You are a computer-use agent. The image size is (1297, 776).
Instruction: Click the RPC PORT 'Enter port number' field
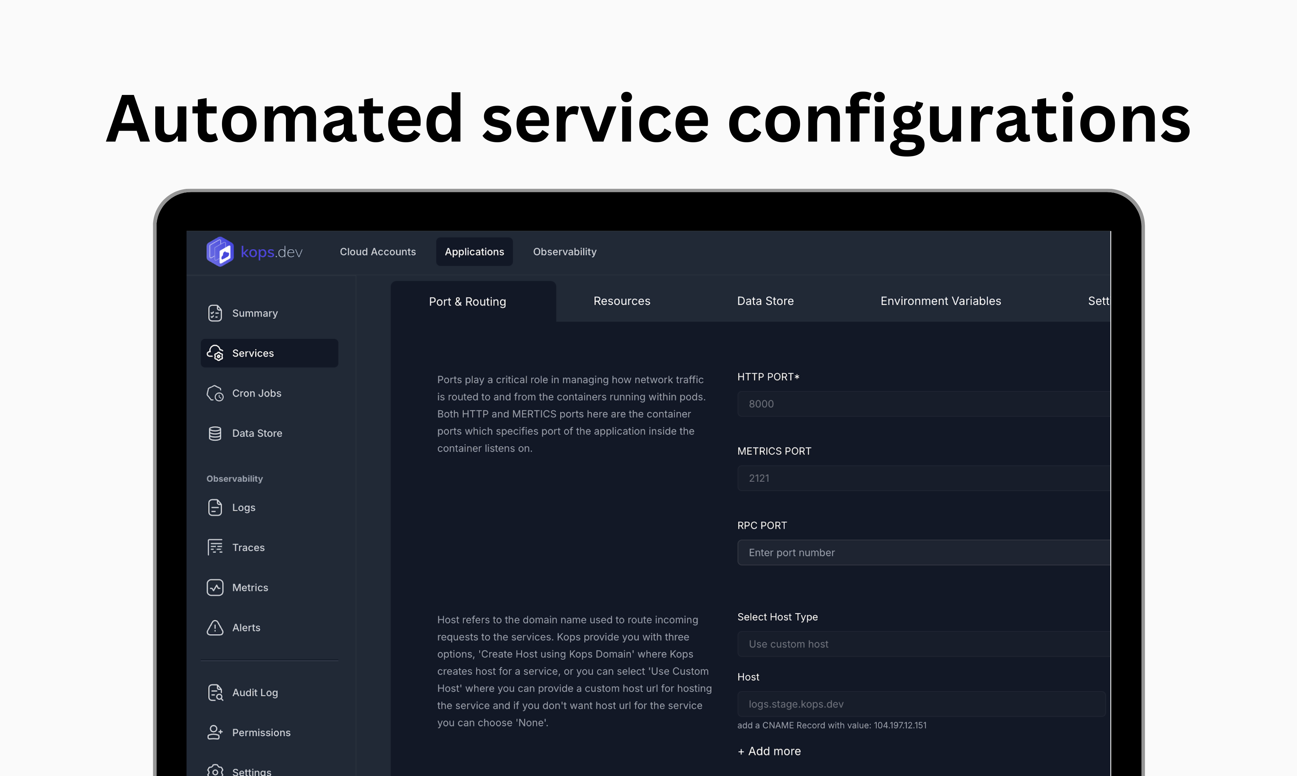924,552
